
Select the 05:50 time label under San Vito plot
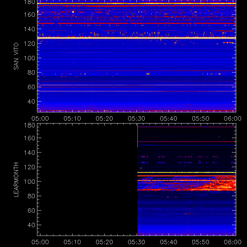[x=200, y=119]
